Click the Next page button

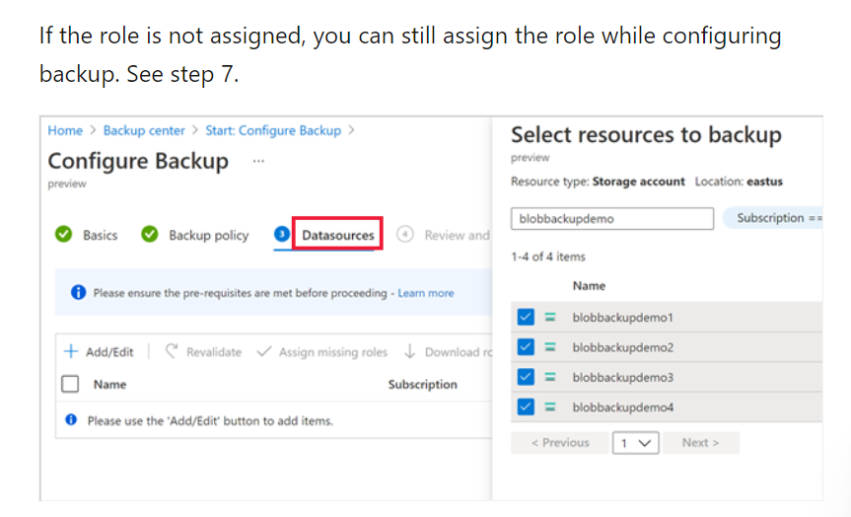click(700, 443)
